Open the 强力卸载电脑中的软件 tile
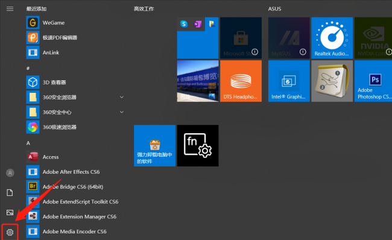The image size is (392, 240). pos(154,146)
